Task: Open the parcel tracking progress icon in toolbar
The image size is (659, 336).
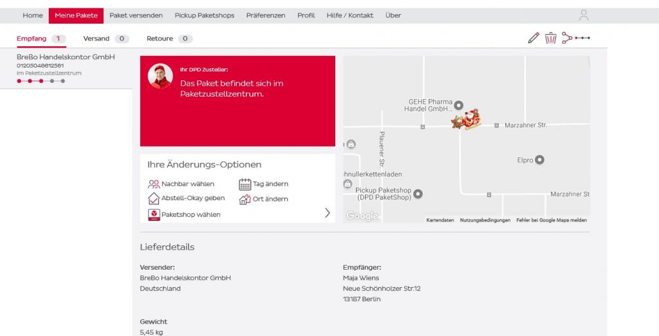Action: [x=582, y=38]
